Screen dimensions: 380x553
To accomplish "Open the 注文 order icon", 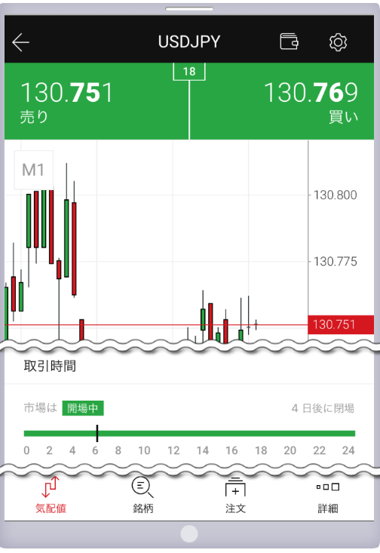I will click(x=235, y=487).
